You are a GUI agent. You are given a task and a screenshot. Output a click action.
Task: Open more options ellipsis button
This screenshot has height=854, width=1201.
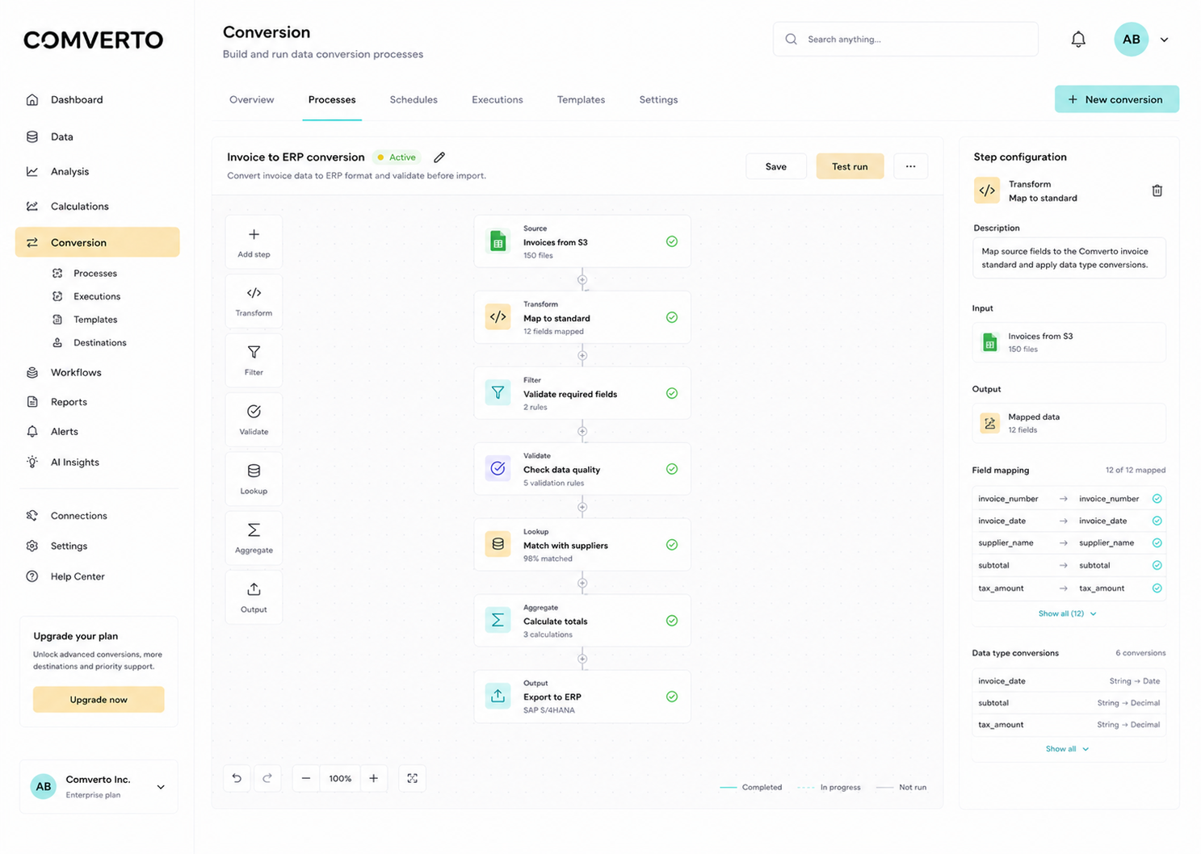pyautogui.click(x=910, y=166)
